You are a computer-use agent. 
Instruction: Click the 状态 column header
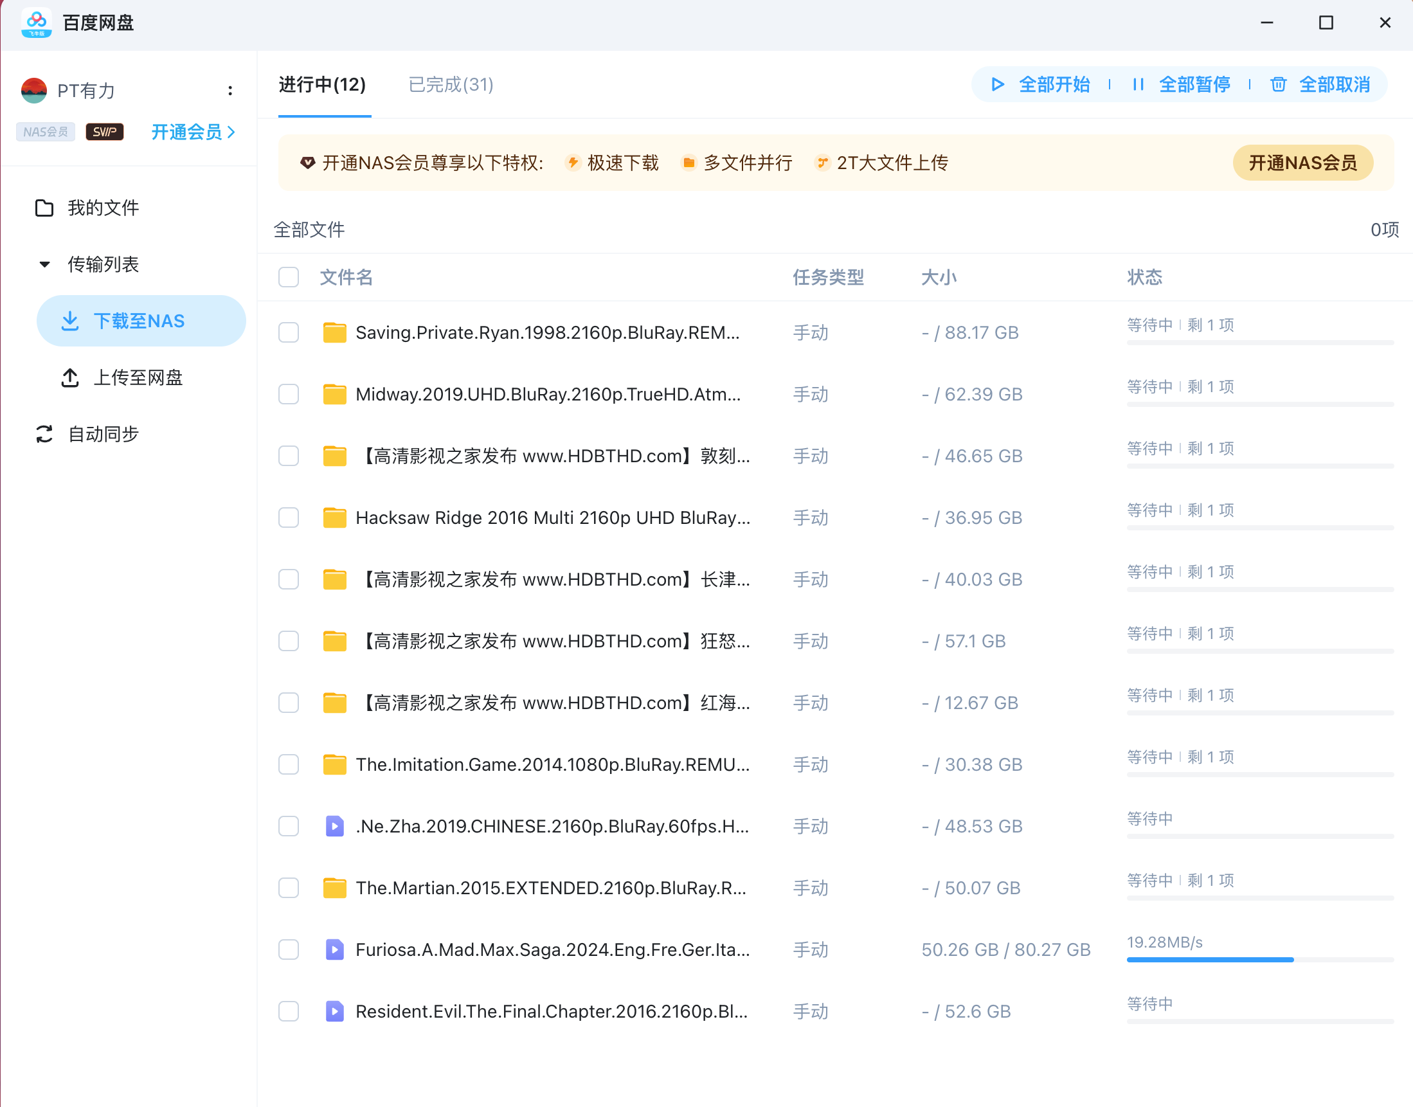[1144, 278]
